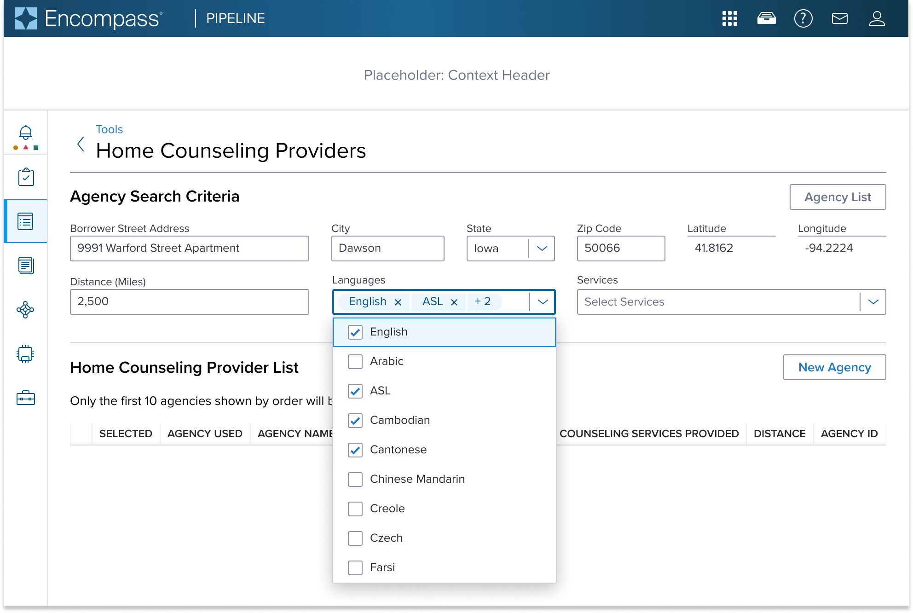Screen dimensions: 913x613
Task: Click the Agency List button
Action: pos(838,197)
